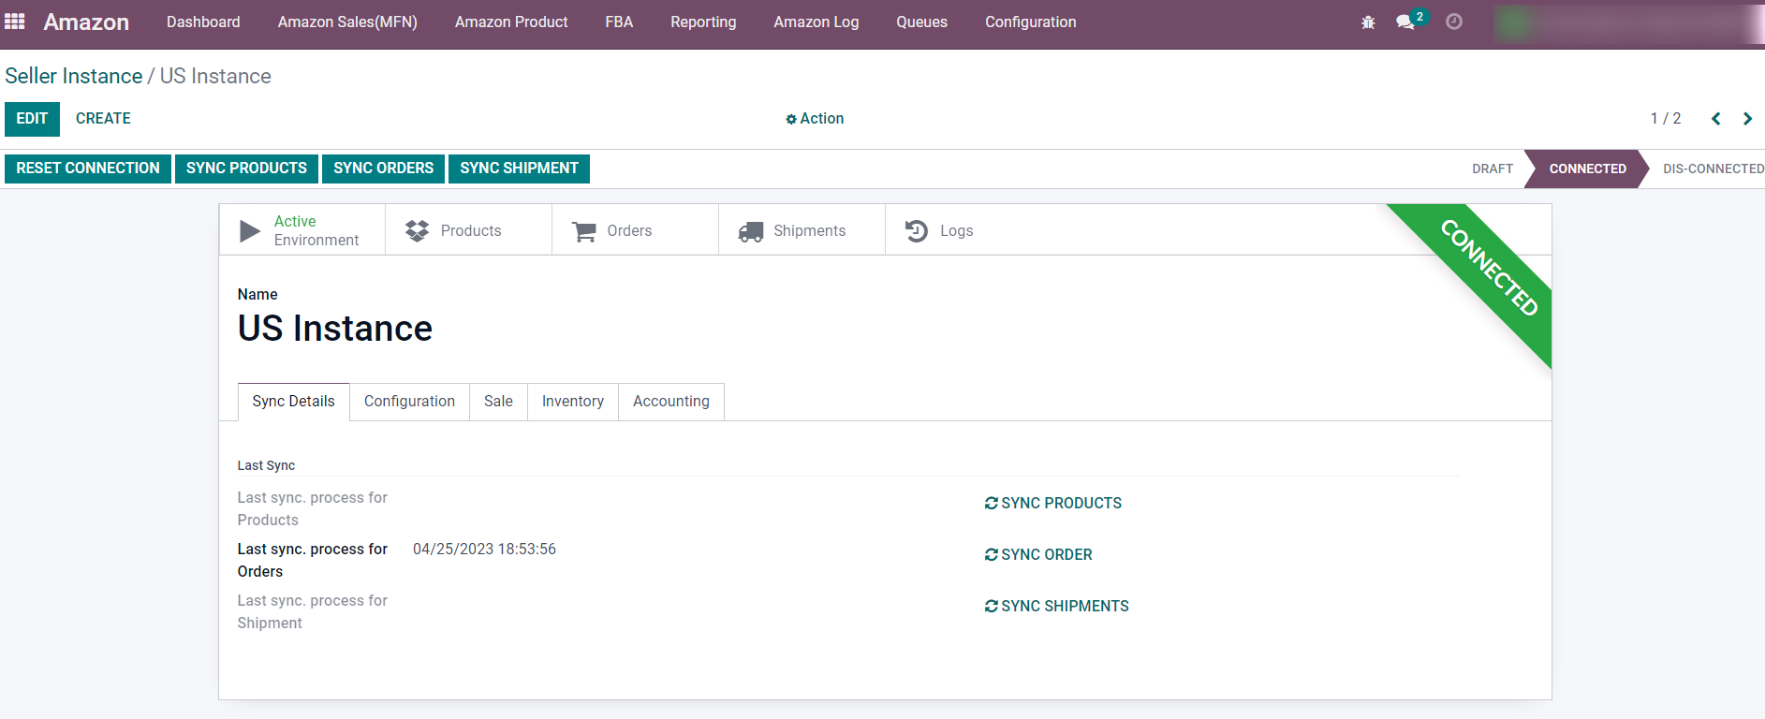Click the gear icon next to Action
1765x719 pixels.
pos(791,119)
